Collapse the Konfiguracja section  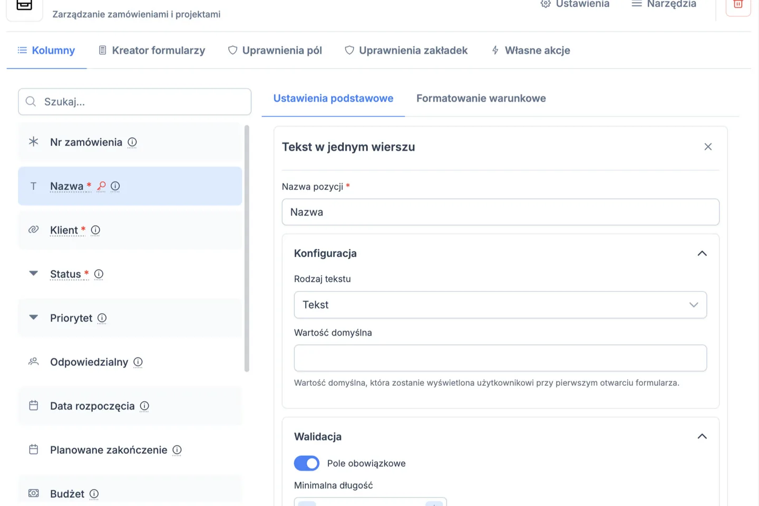pos(702,254)
